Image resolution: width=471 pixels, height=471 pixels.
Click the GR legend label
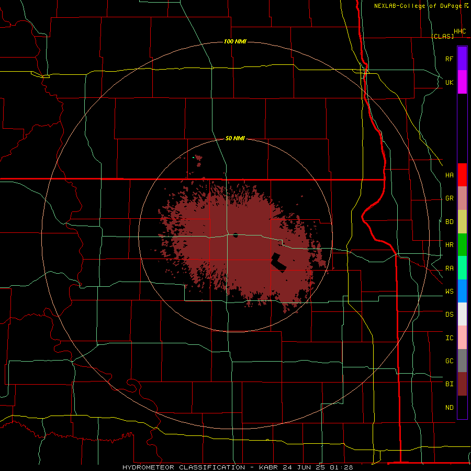[x=449, y=198]
